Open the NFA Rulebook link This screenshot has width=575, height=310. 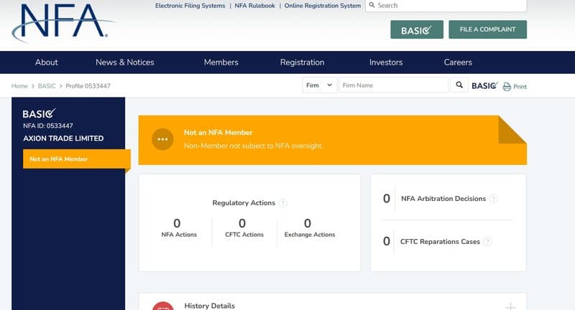(x=255, y=6)
